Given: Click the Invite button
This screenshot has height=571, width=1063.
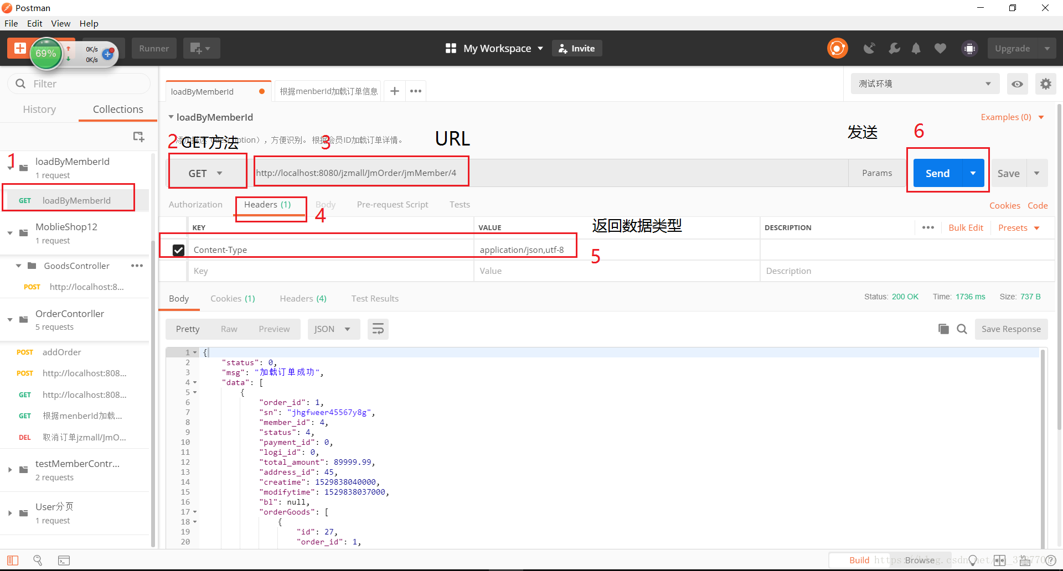Looking at the screenshot, I should tap(577, 49).
